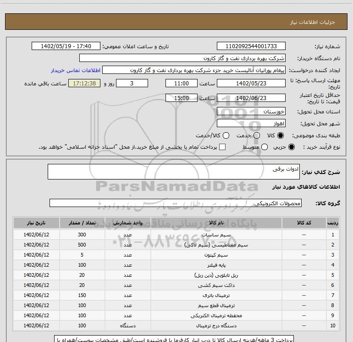Click the city field اهواز
The image size is (353, 342).
pyautogui.click(x=251, y=123)
